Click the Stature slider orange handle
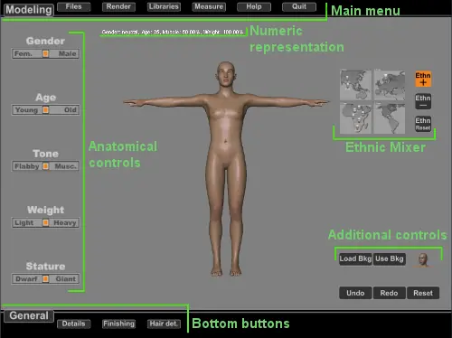452x338 pixels. [x=45, y=279]
